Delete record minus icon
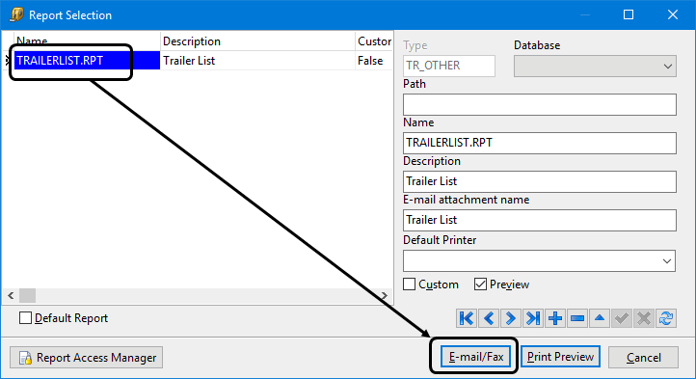Image resolution: width=696 pixels, height=379 pixels. [x=577, y=318]
